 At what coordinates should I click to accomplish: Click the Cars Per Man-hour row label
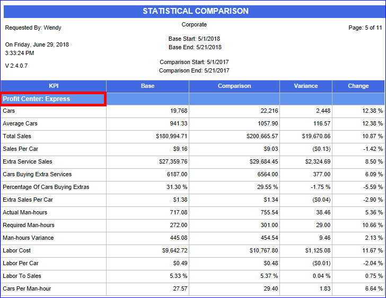tap(27, 289)
